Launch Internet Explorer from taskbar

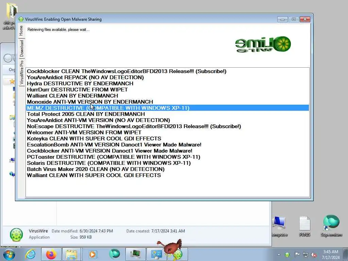pyautogui.click(x=30, y=254)
